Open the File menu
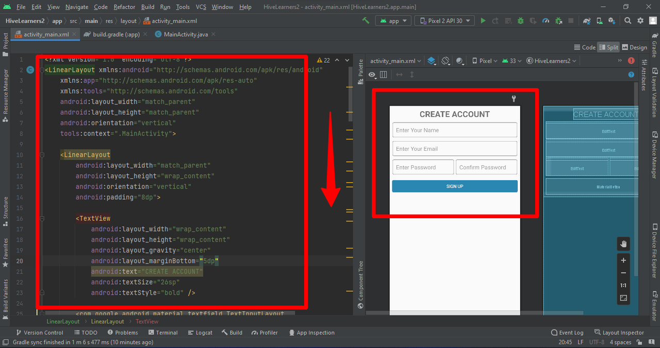 21,7
